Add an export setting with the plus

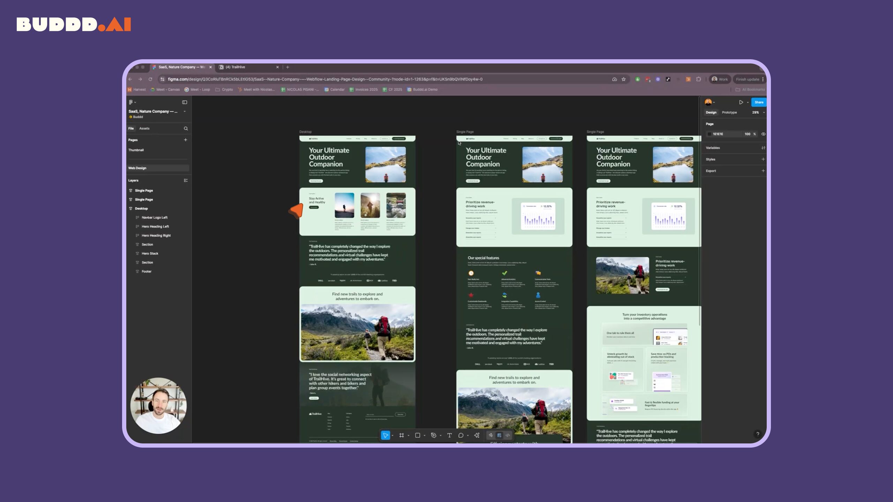[763, 171]
